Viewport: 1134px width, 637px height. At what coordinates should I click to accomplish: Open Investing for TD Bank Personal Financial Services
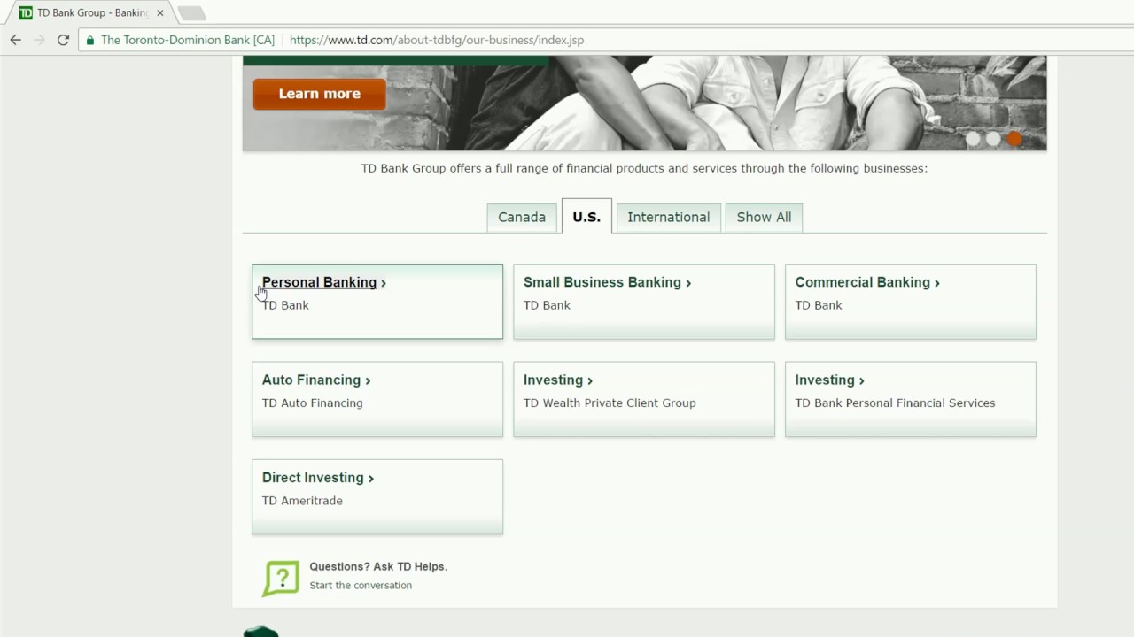tap(825, 380)
